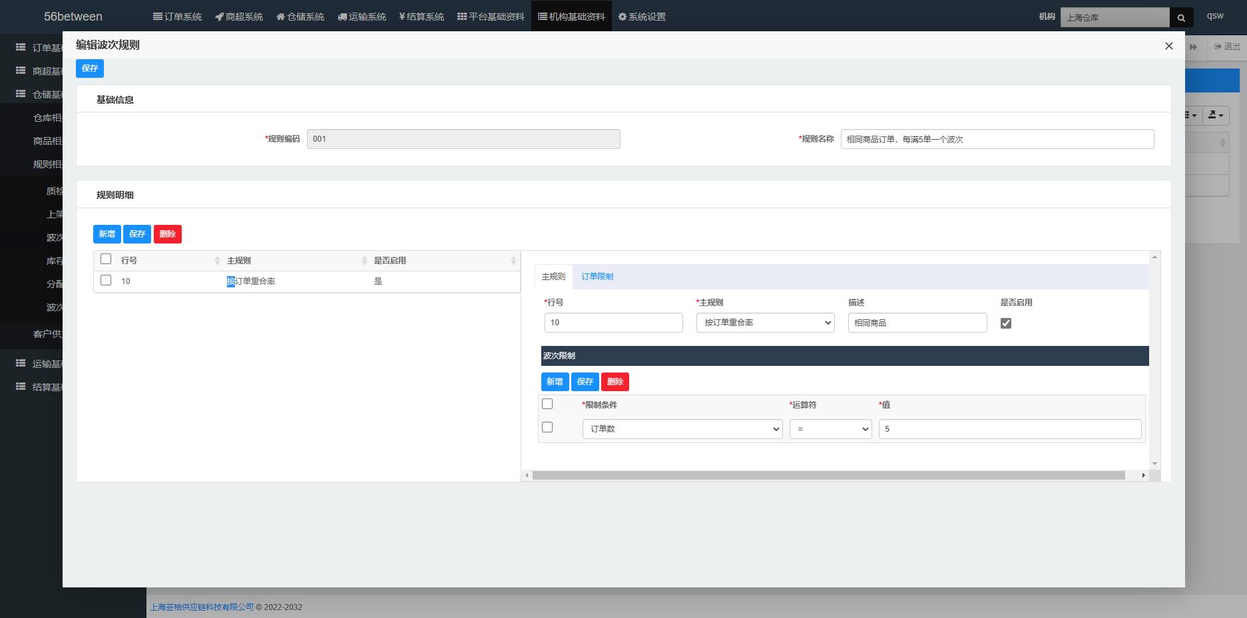Click the top 保存 button under dialog title

[x=90, y=69]
